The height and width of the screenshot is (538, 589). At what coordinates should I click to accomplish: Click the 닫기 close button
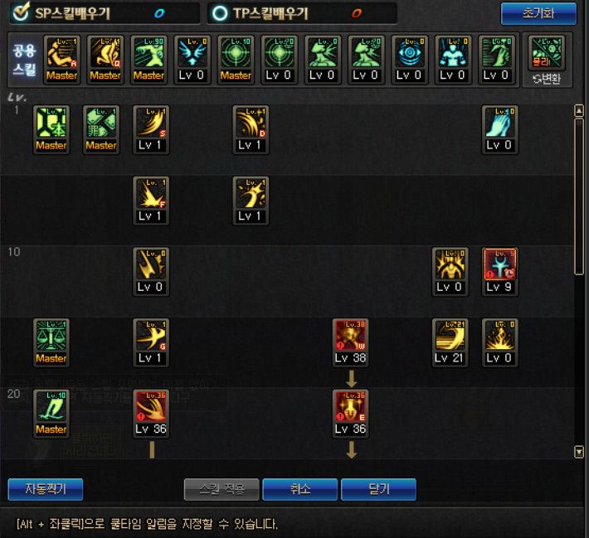click(378, 489)
